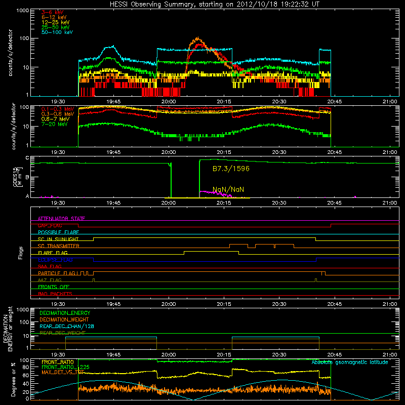Viewport: 405px width, 405px height.
Task: Select the FRONTS_OFF flag label
Action: coord(54,287)
